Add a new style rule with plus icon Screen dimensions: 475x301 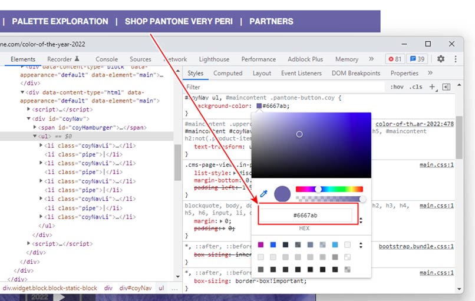[x=432, y=87]
